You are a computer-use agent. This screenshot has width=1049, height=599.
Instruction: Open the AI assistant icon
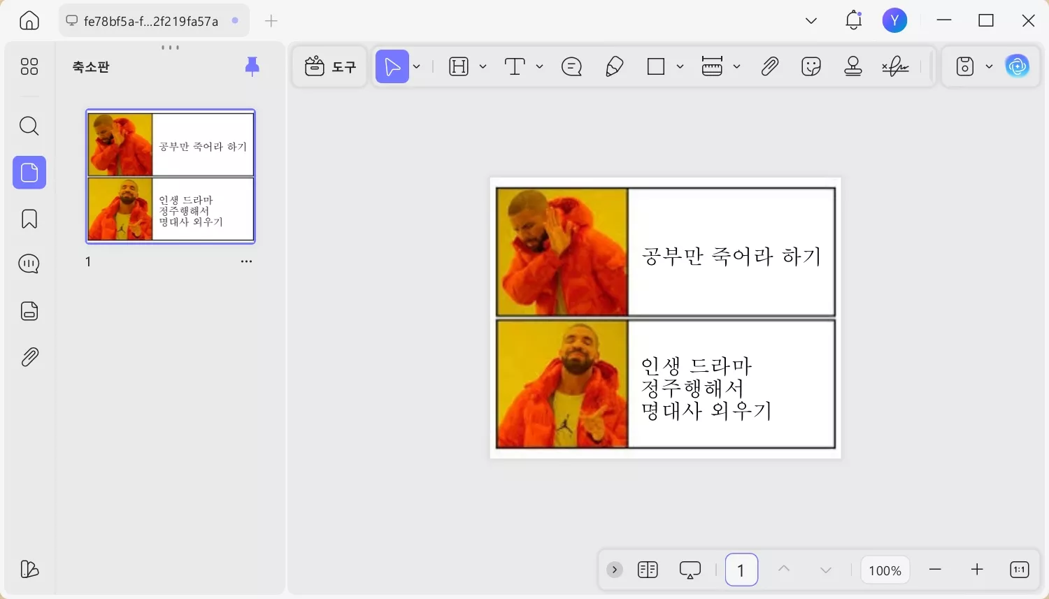[1018, 65]
